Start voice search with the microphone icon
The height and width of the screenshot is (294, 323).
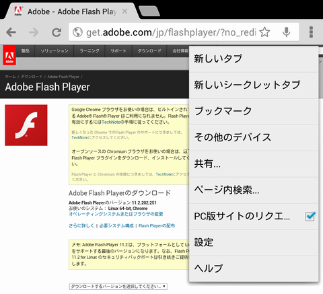(286, 32)
